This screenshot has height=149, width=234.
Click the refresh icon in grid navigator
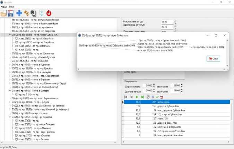click(148, 97)
